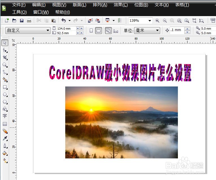Screen dimensions: 216x180
Task: Toggle apply layout to current page
Action: click(x=116, y=31)
